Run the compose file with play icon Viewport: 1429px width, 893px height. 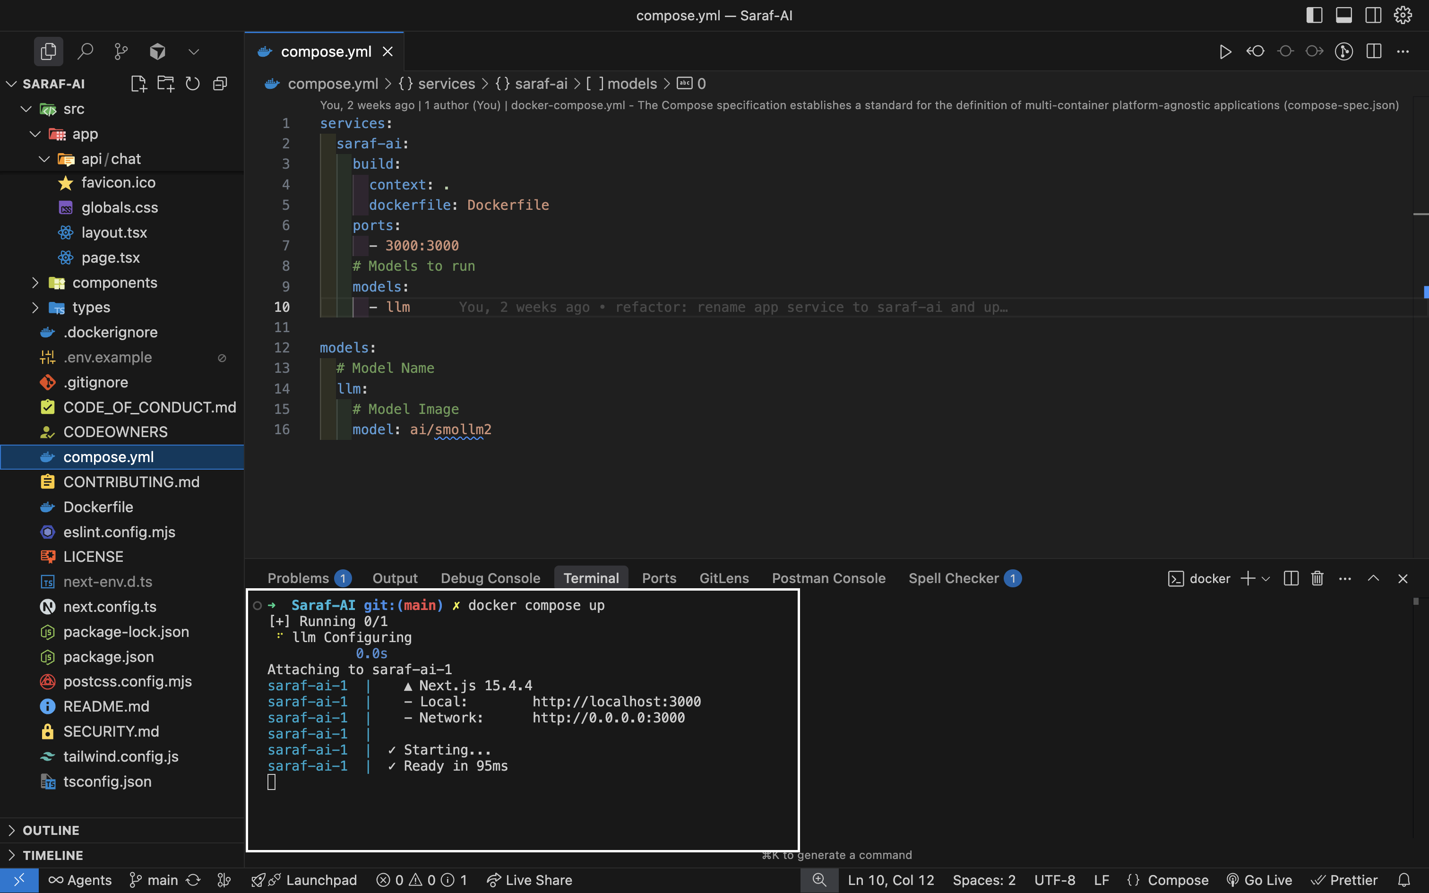click(1225, 52)
